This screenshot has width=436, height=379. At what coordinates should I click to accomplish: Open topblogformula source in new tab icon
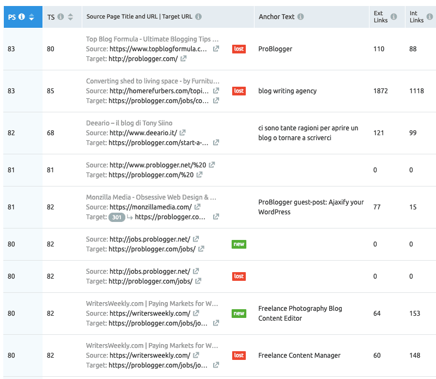click(x=216, y=49)
